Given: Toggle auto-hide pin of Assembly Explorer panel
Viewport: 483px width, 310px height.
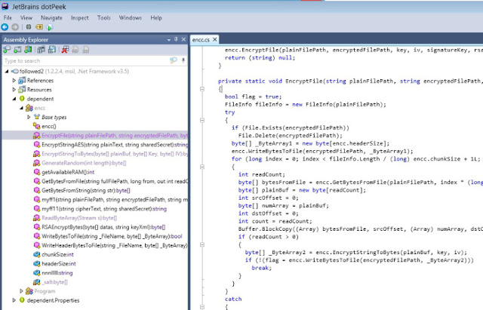Looking at the screenshot, I should tap(176, 39).
